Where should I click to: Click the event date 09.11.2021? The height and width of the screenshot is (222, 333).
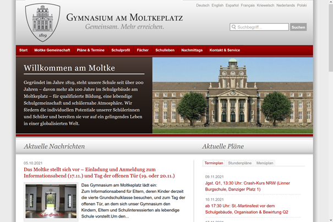[214, 177]
